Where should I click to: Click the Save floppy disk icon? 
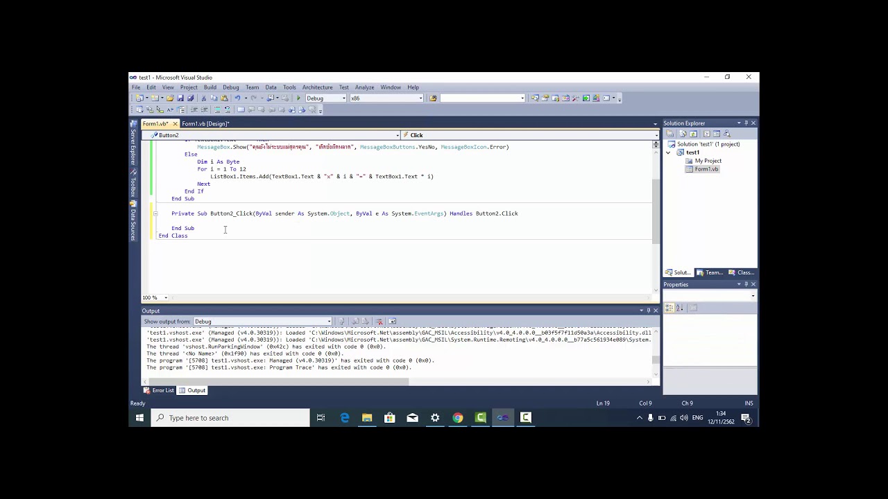(x=180, y=98)
